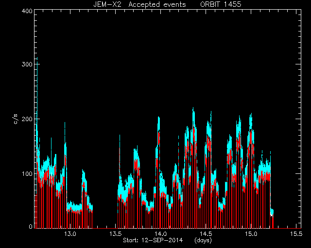311x248 pixels.
Task: Select the 400 y-axis tick label
Action: (x=27, y=11)
